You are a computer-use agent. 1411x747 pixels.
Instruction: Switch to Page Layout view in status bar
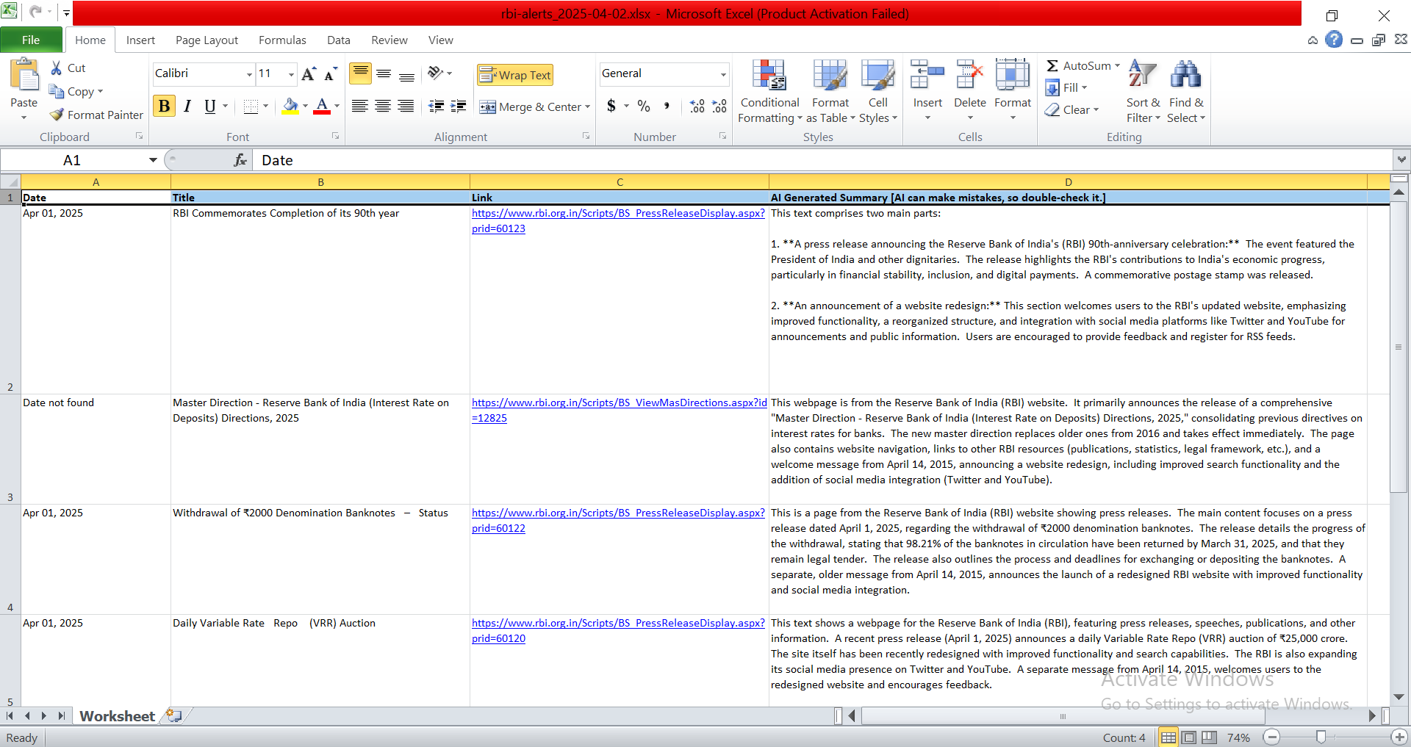[1189, 737]
